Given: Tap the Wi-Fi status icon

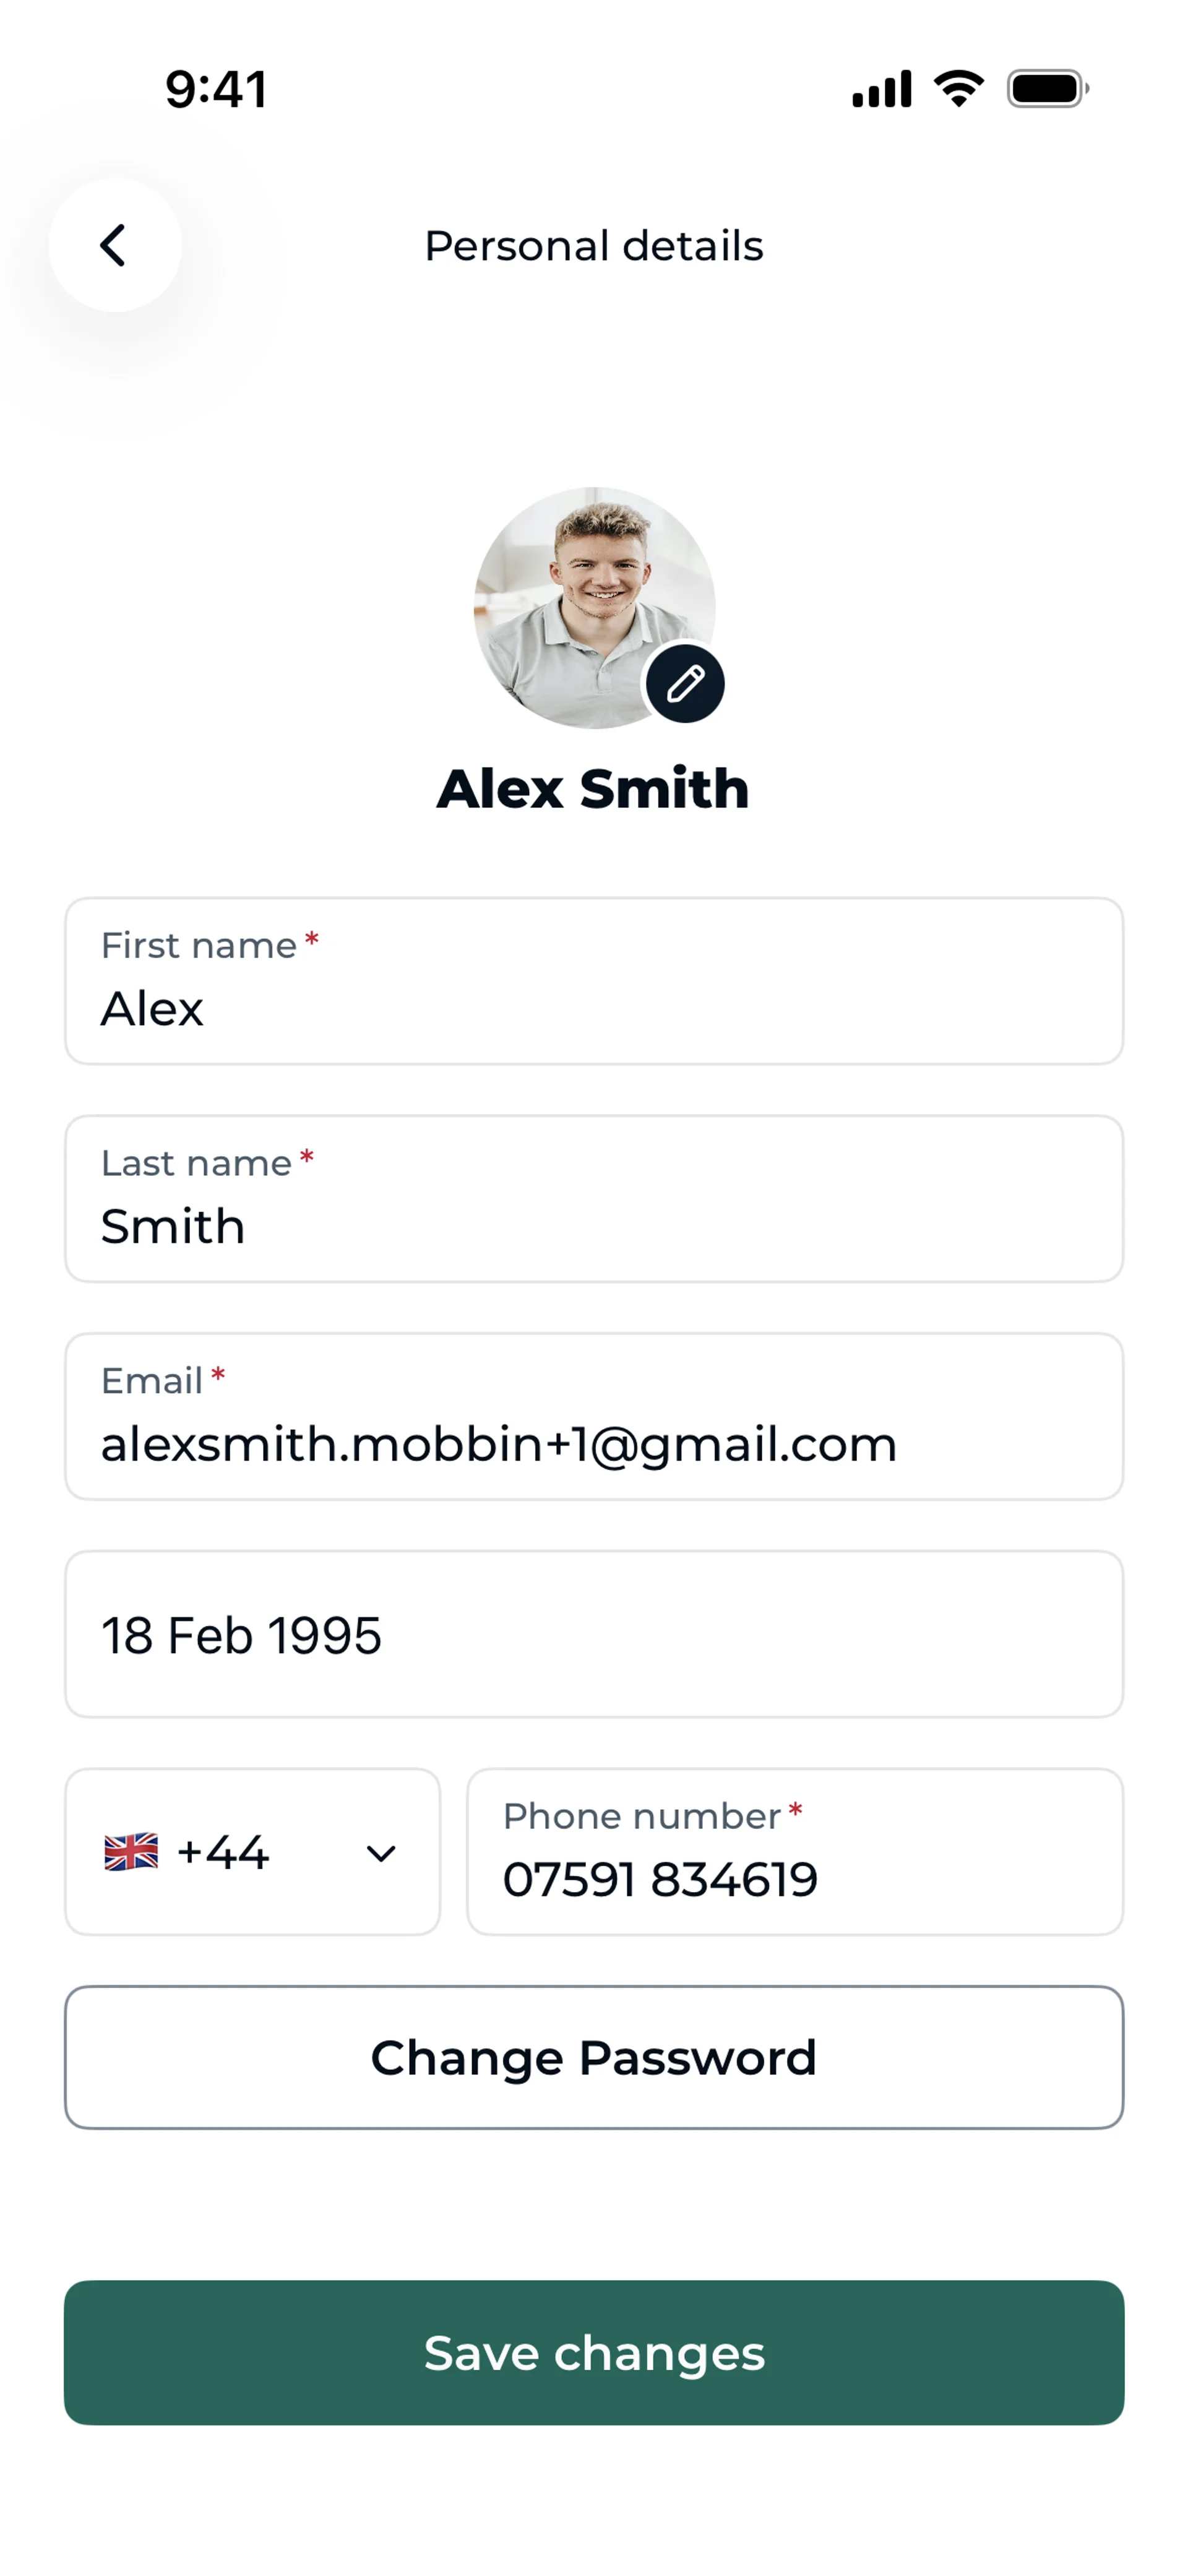Looking at the screenshot, I should coord(959,89).
